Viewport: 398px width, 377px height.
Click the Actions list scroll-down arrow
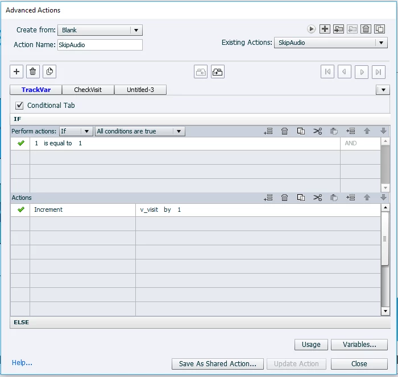point(385,311)
